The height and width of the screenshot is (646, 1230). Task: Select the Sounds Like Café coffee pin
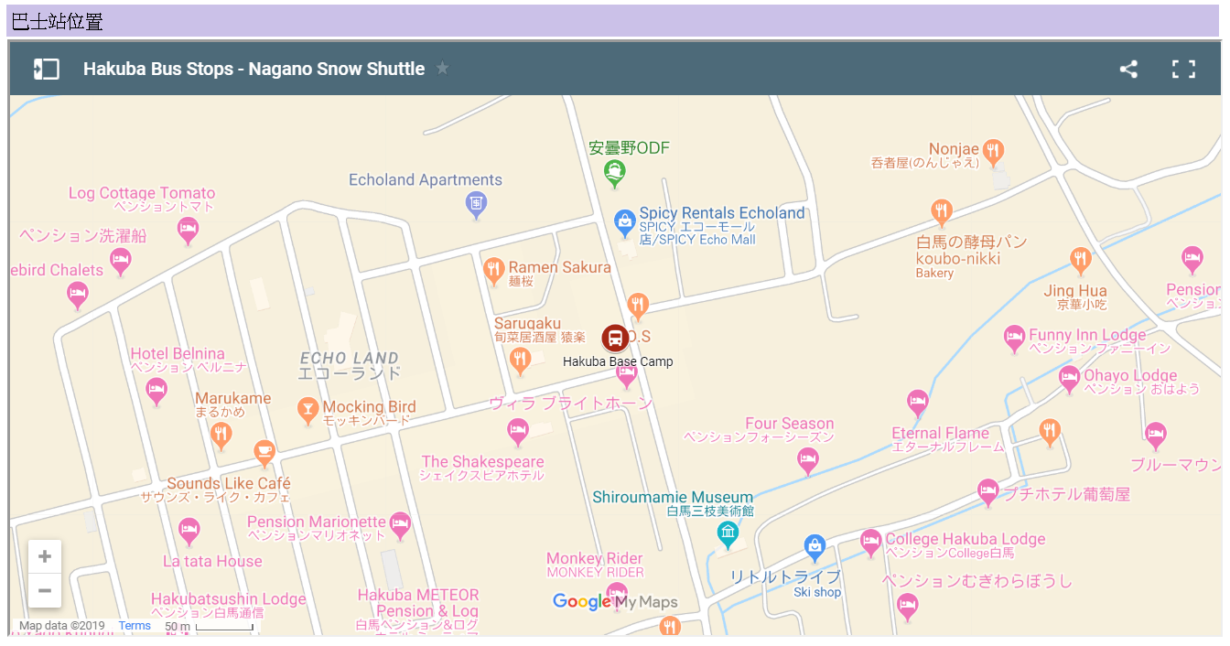[x=264, y=452]
